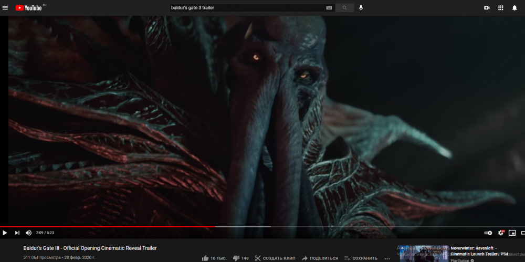Open the YouTube apps grid
525x262 pixels.
tap(500, 8)
